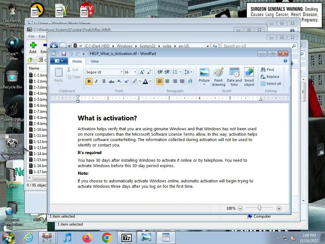Click System32 in Explorer breadcrumb
Image resolution: width=325 pixels, height=244 pixels.
click(x=147, y=46)
